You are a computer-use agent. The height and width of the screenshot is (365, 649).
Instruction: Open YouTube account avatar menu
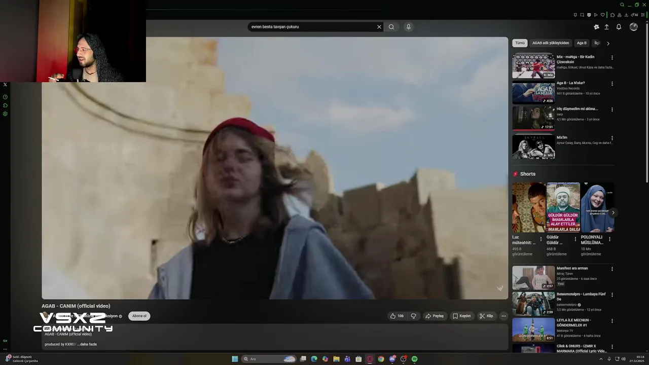pyautogui.click(x=633, y=27)
